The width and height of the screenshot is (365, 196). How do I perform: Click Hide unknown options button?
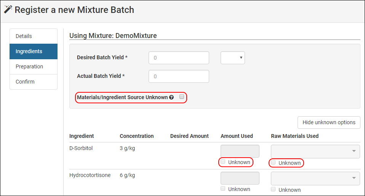(329, 122)
